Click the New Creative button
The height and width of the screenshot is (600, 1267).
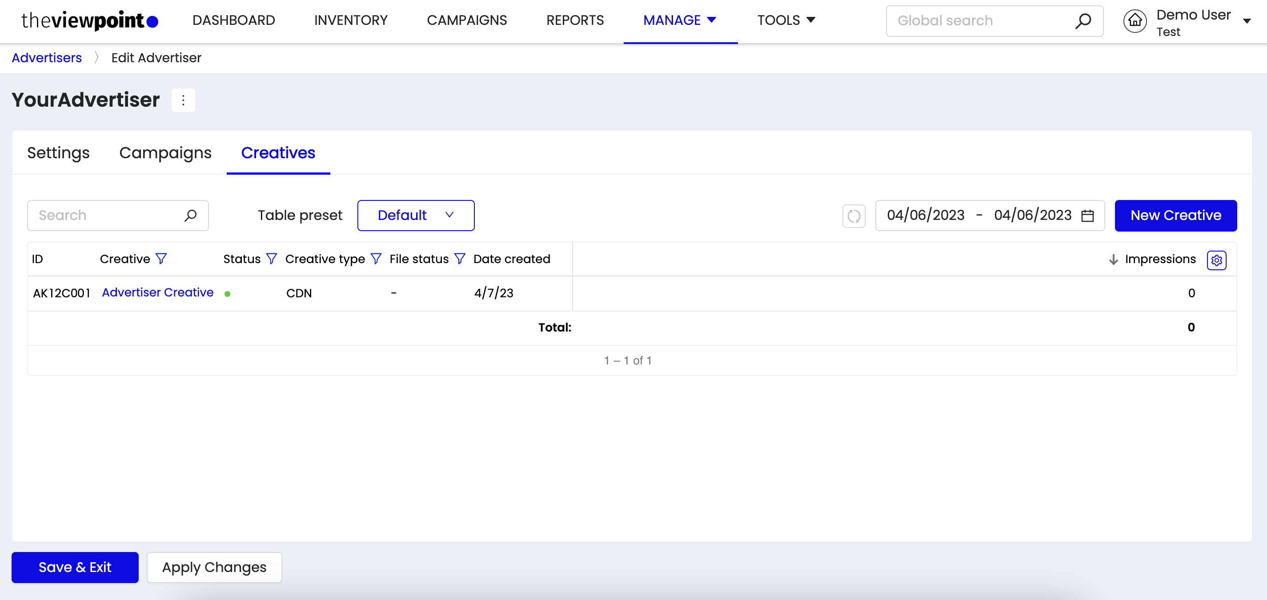coord(1175,216)
